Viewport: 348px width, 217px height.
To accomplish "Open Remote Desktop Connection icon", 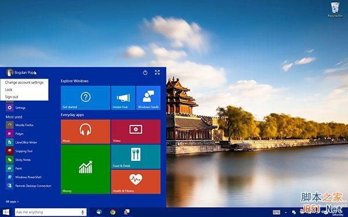I will point(9,186).
